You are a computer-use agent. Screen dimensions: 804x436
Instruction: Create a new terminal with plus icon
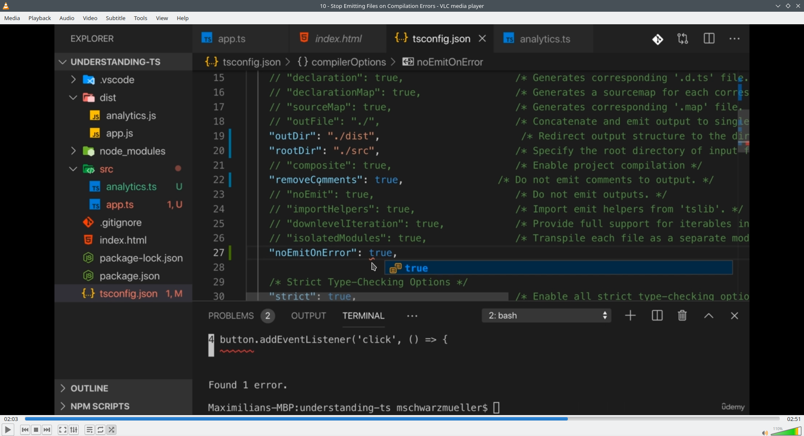(630, 315)
